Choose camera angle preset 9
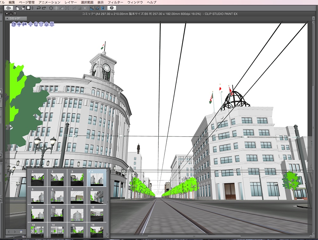The width and height of the screenshot is (318, 240). tap(37, 213)
